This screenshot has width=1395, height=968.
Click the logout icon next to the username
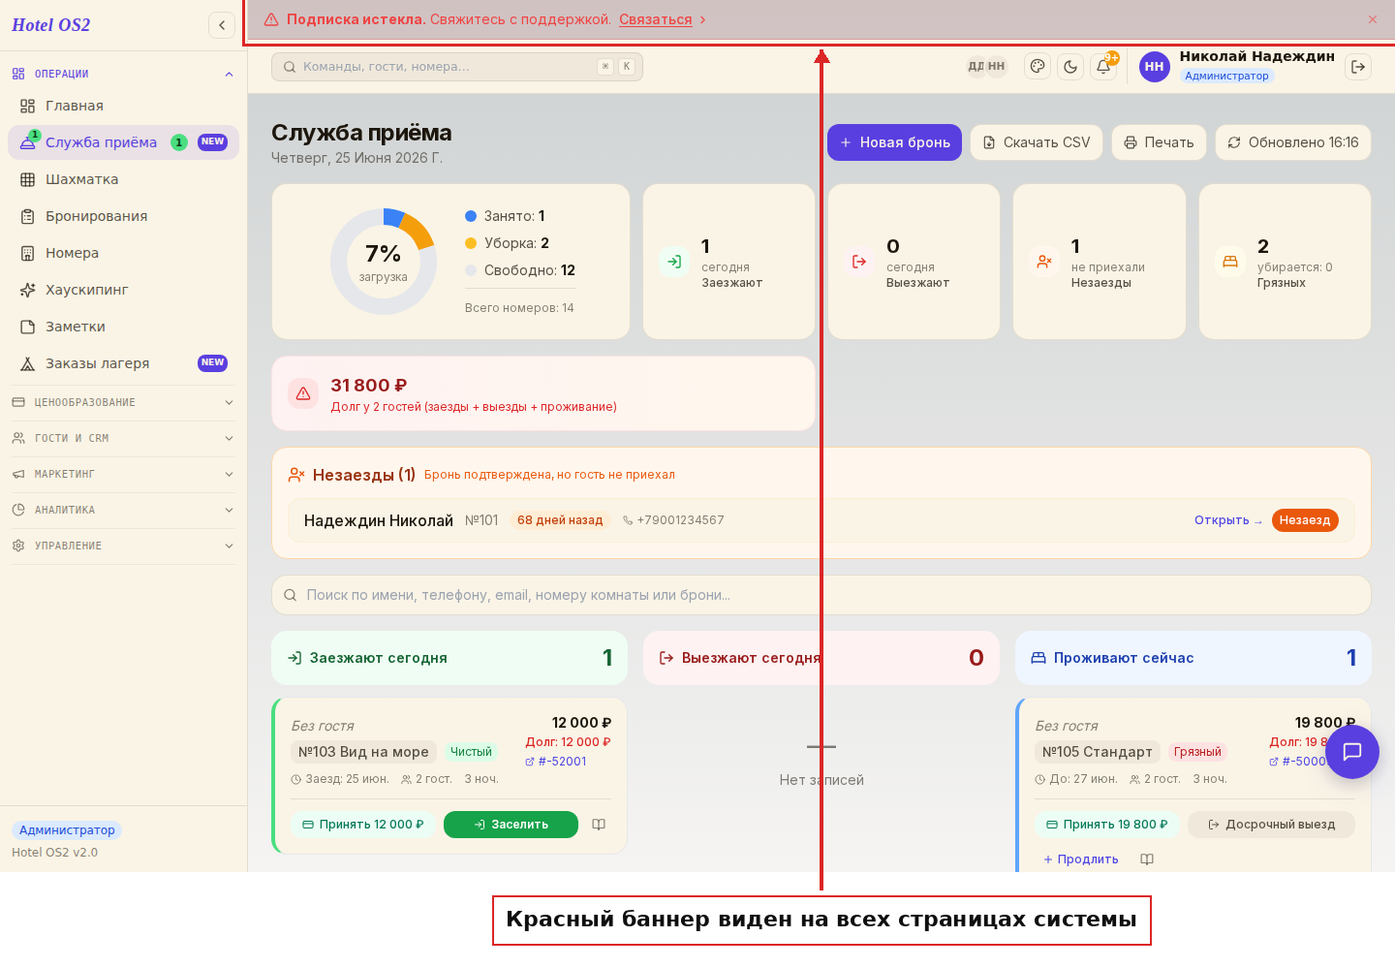pyautogui.click(x=1358, y=67)
